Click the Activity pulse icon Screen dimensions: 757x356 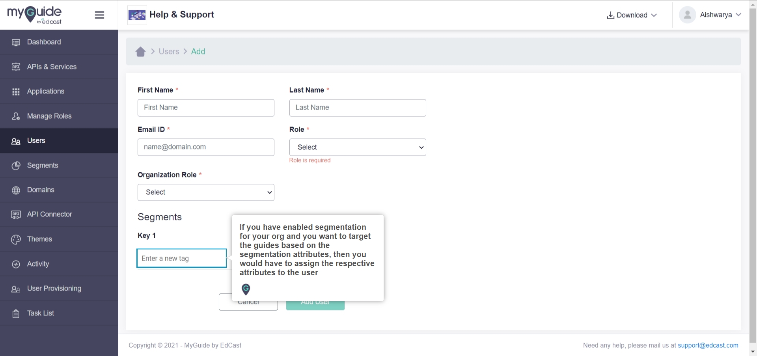tap(16, 264)
